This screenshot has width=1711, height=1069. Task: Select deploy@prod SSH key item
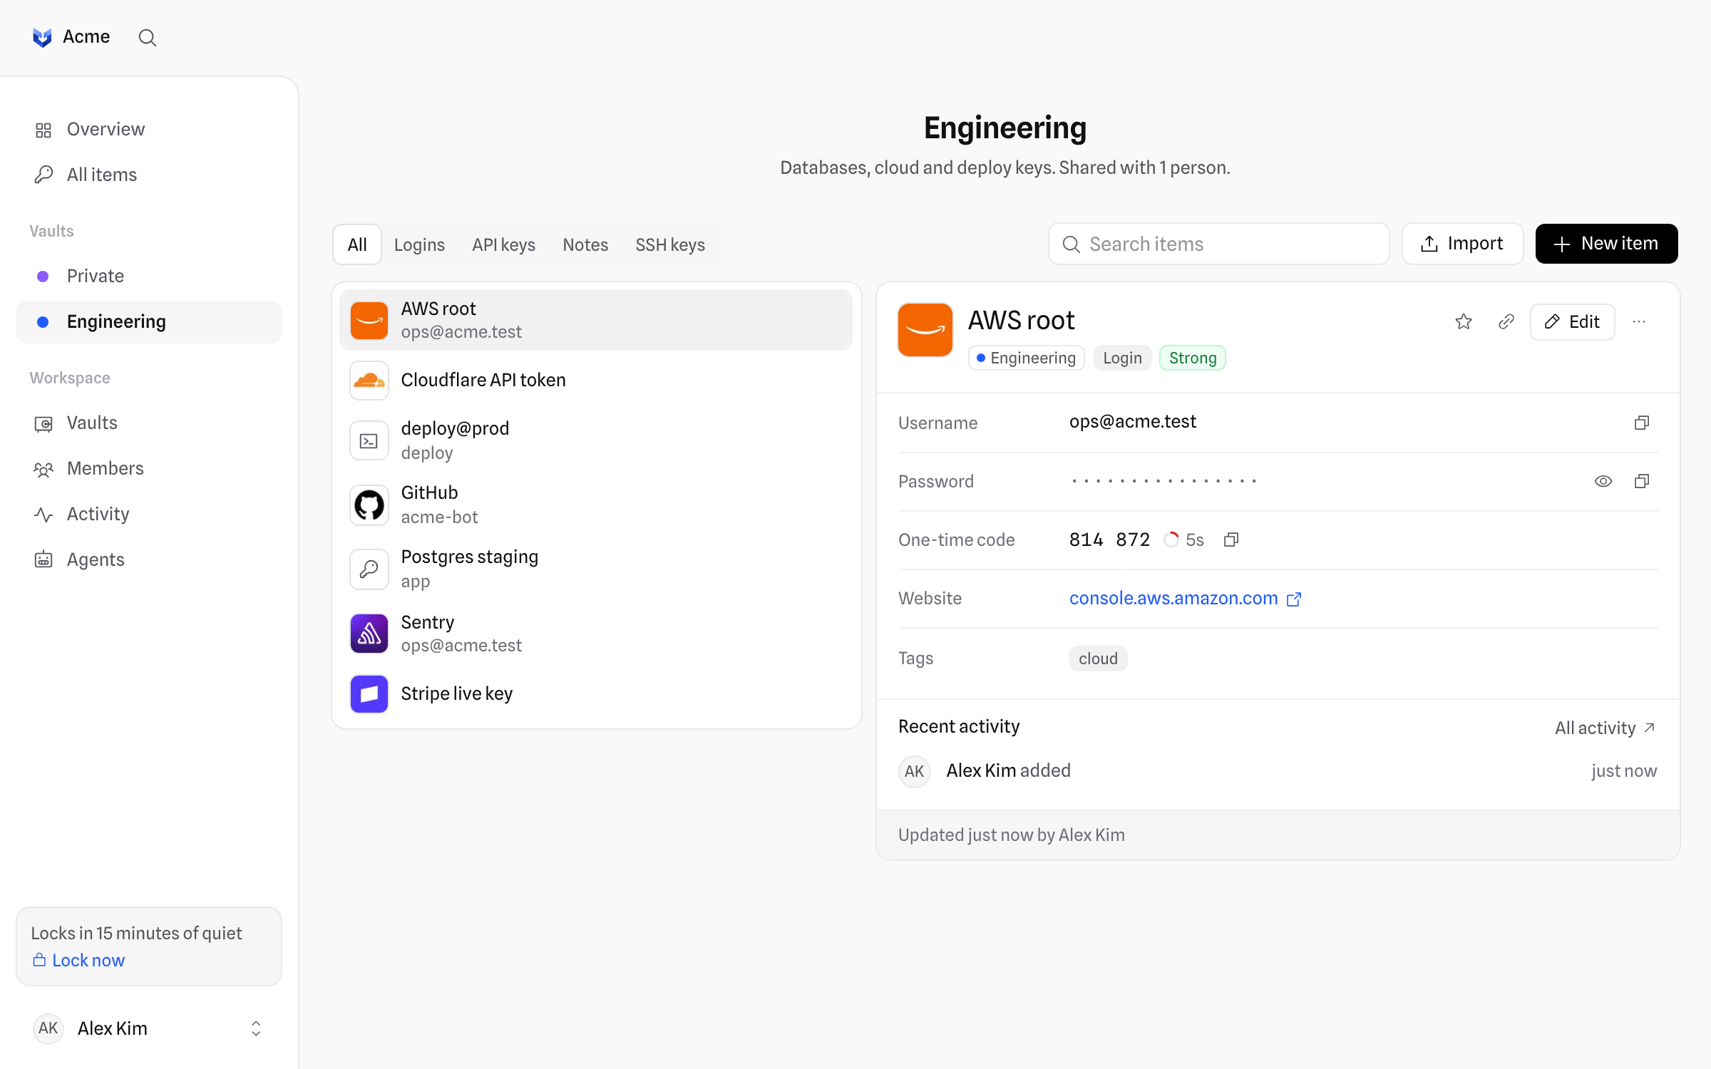click(596, 440)
